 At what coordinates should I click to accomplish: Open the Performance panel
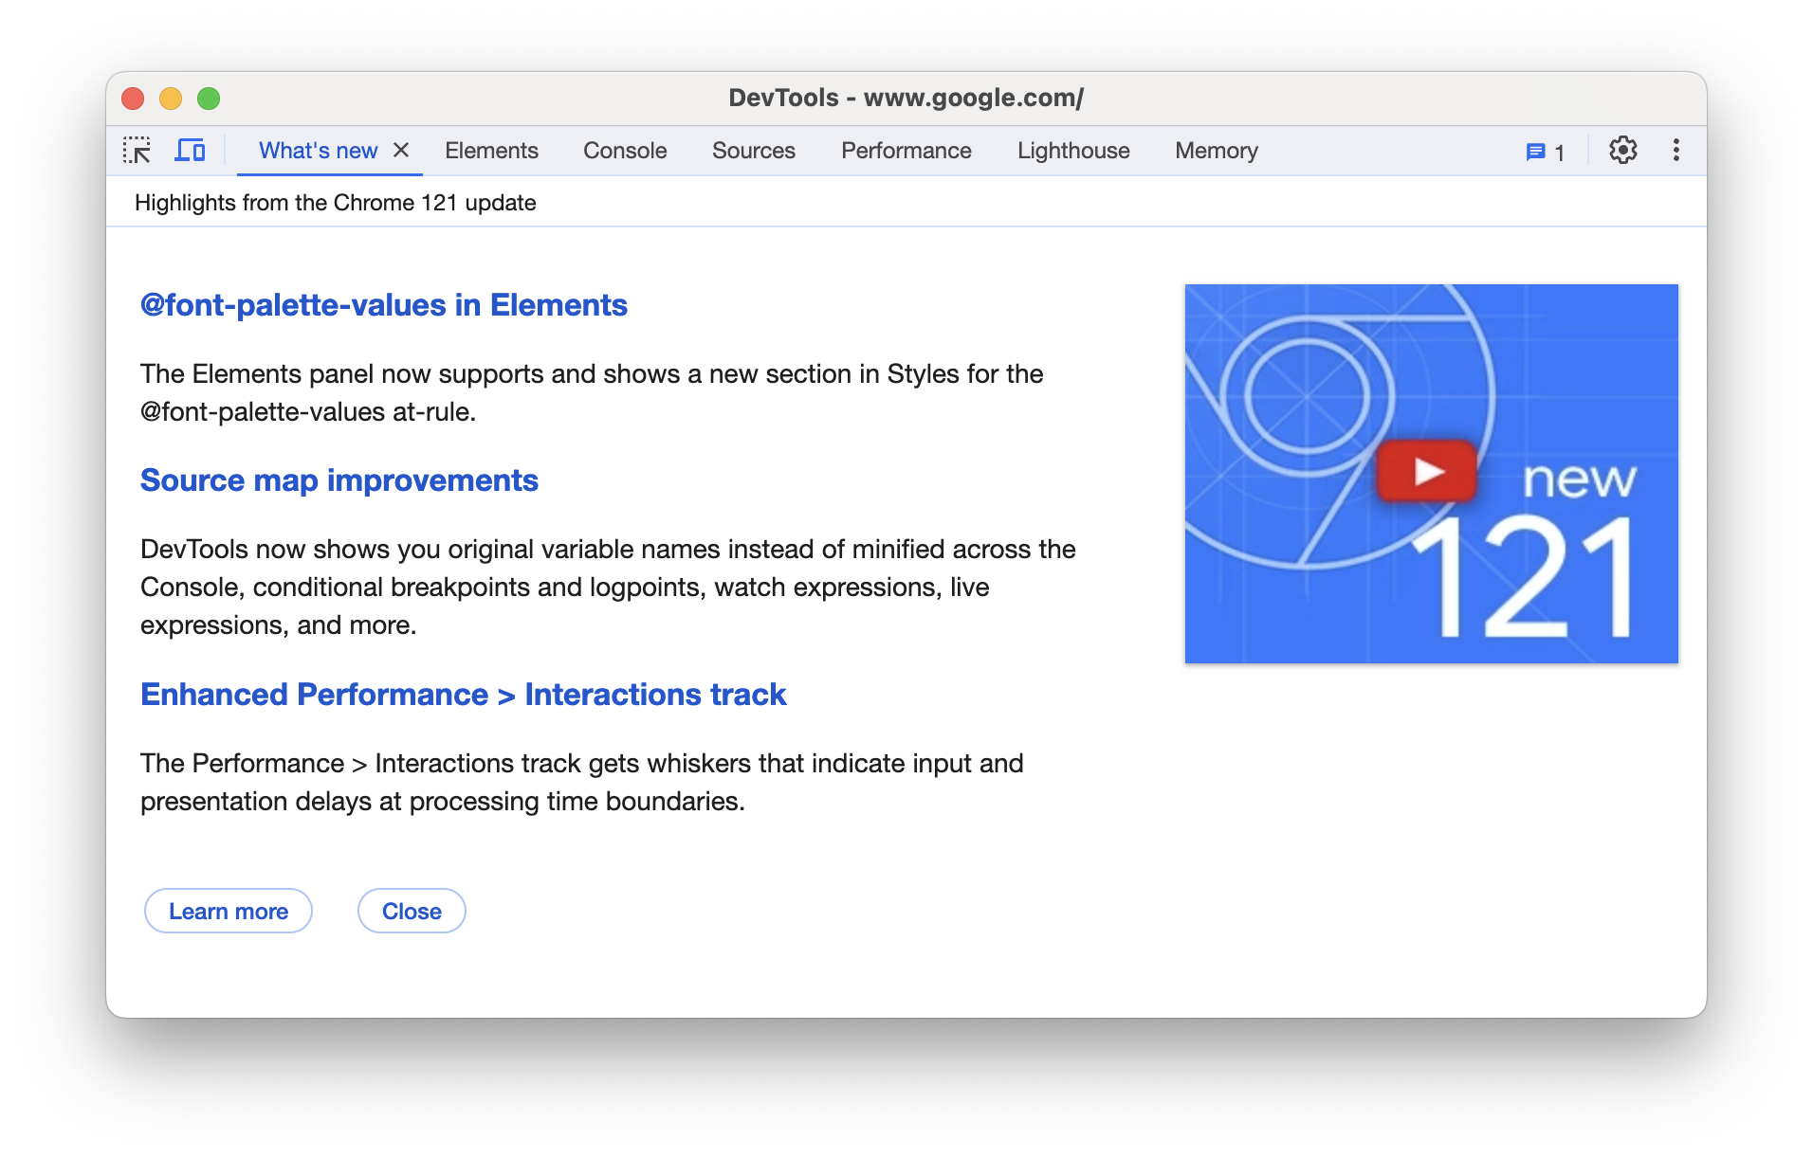[906, 151]
